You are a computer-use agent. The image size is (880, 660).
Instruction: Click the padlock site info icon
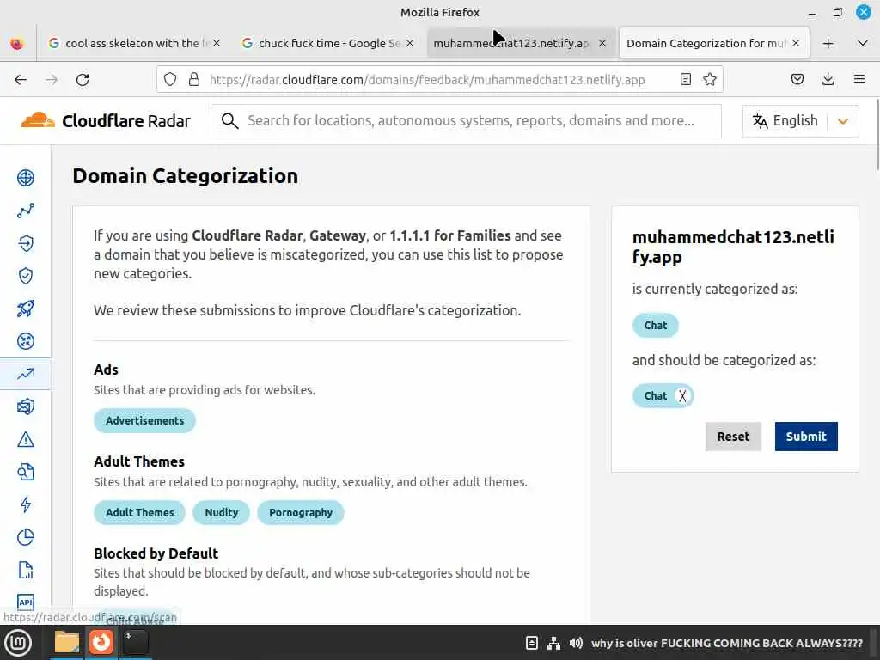194,80
